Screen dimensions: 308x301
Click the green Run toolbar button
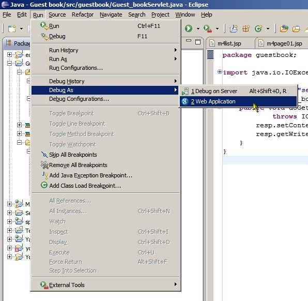coord(189,28)
